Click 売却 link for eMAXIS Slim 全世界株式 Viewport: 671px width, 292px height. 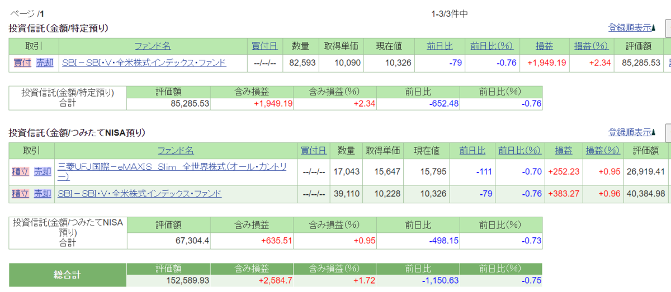42,171
